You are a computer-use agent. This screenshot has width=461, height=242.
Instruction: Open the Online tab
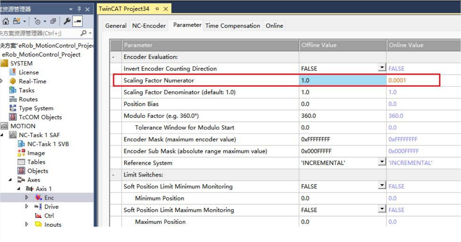(274, 26)
